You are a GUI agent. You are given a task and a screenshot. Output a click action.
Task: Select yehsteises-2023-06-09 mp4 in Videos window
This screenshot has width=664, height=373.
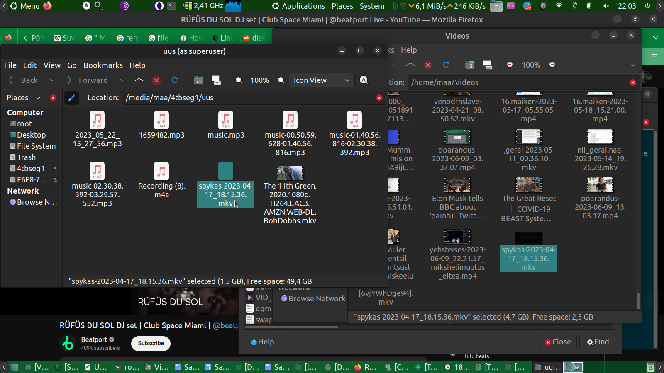click(457, 254)
